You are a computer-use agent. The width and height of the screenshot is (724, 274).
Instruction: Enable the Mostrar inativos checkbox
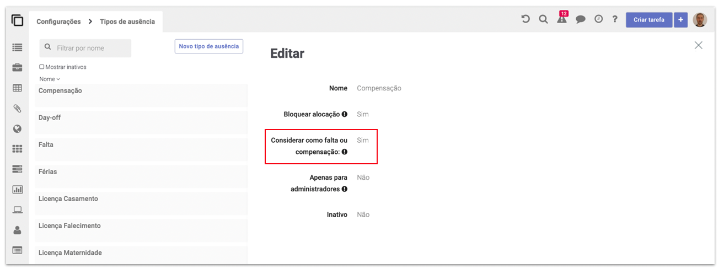(x=42, y=67)
